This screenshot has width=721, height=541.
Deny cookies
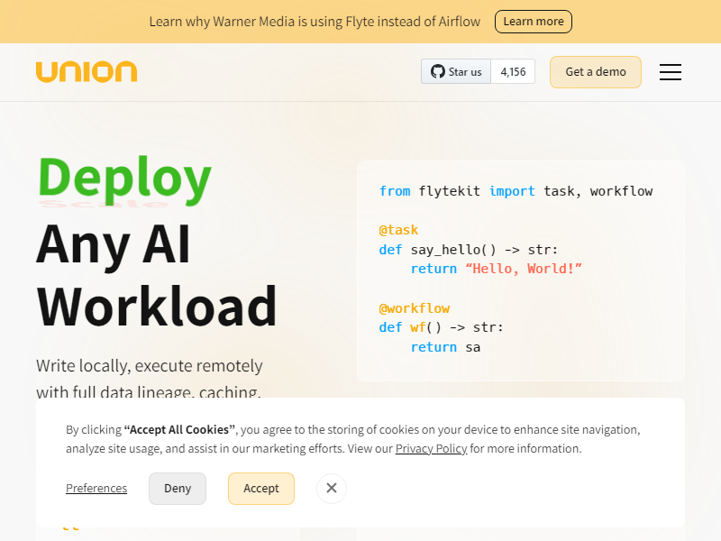pos(178,489)
